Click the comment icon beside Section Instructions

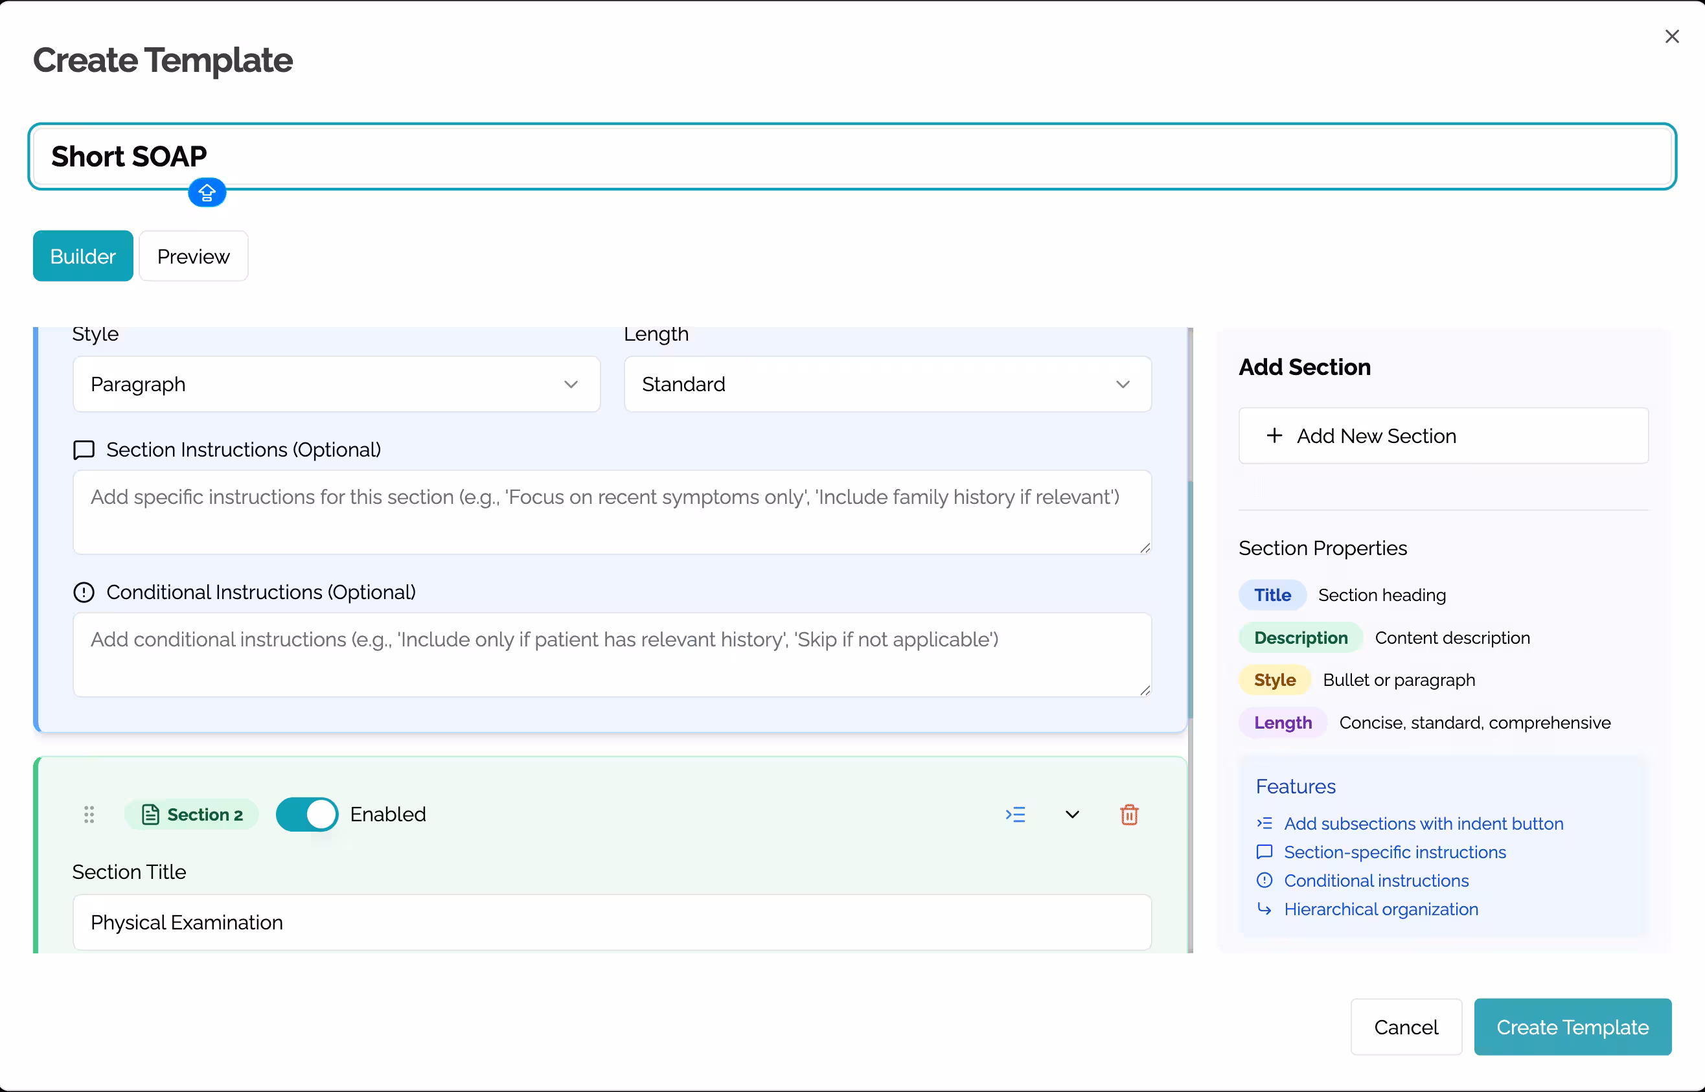84,450
